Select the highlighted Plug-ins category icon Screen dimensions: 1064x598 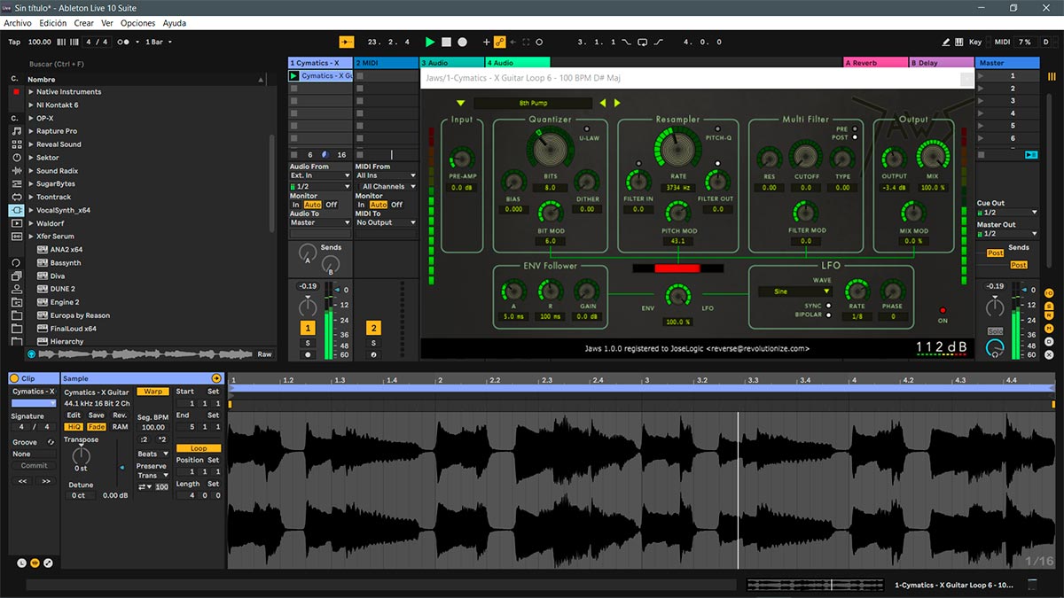point(16,211)
